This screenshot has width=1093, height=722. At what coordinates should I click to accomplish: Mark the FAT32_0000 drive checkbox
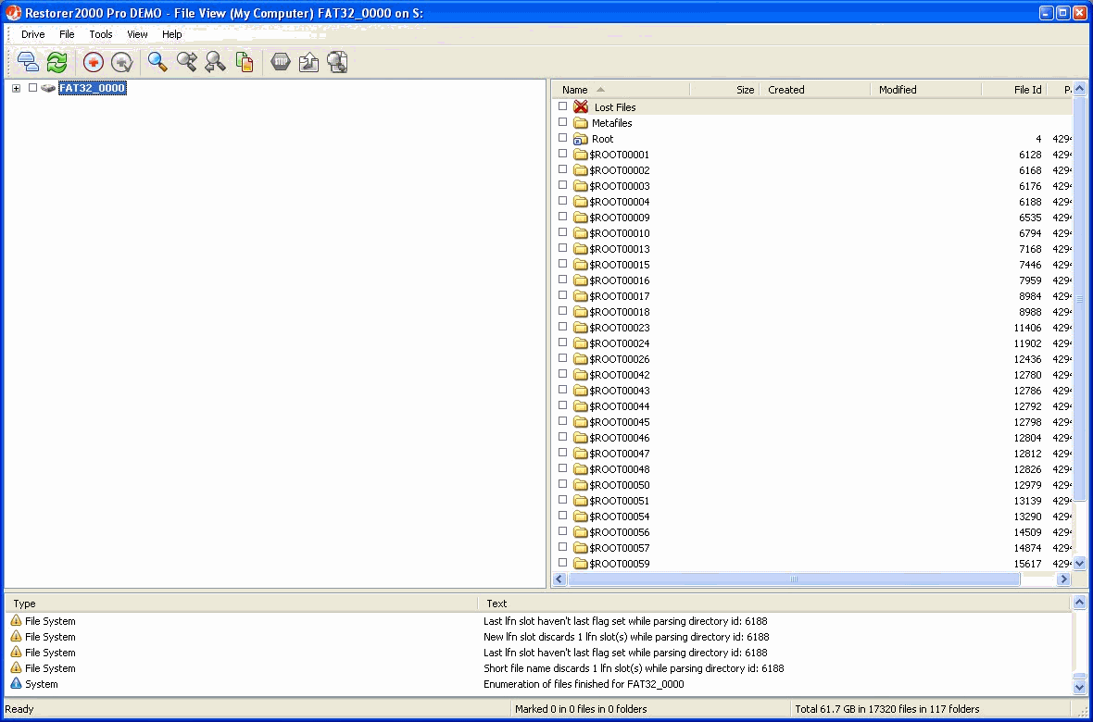[32, 88]
